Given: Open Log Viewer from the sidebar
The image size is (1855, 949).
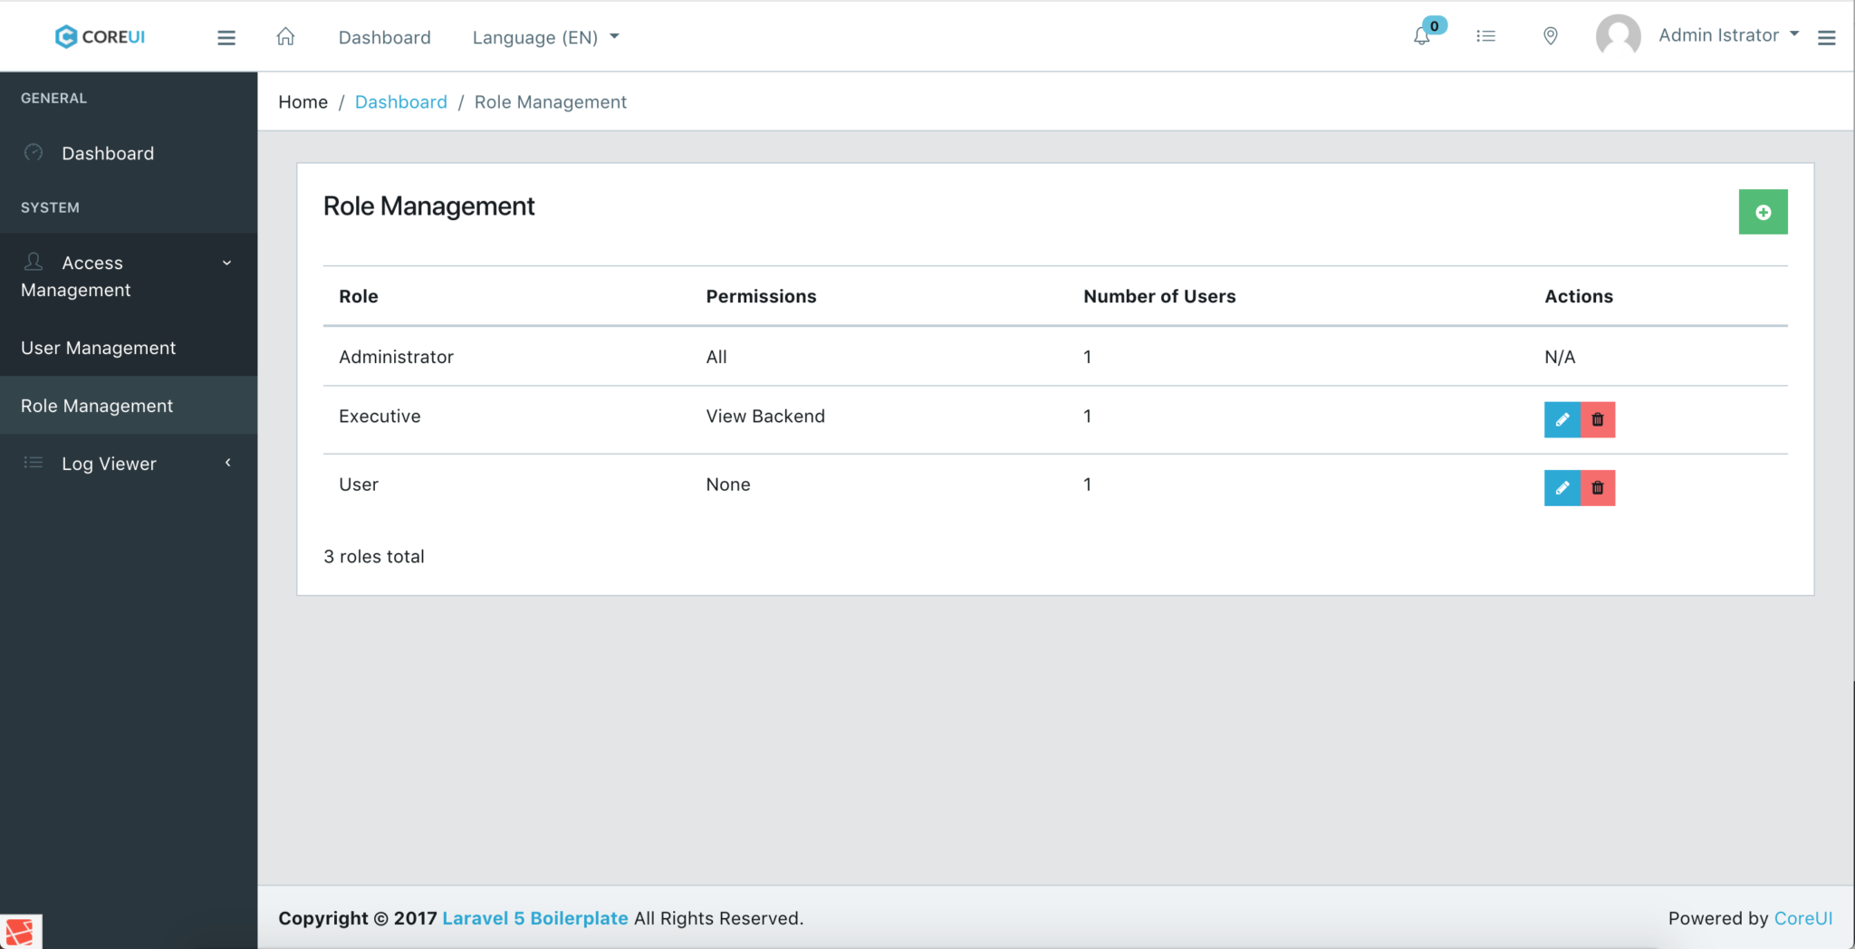Looking at the screenshot, I should click(x=109, y=463).
